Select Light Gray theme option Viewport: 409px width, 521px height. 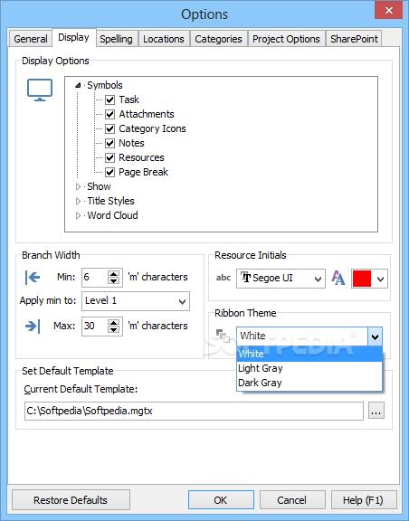coord(309,368)
